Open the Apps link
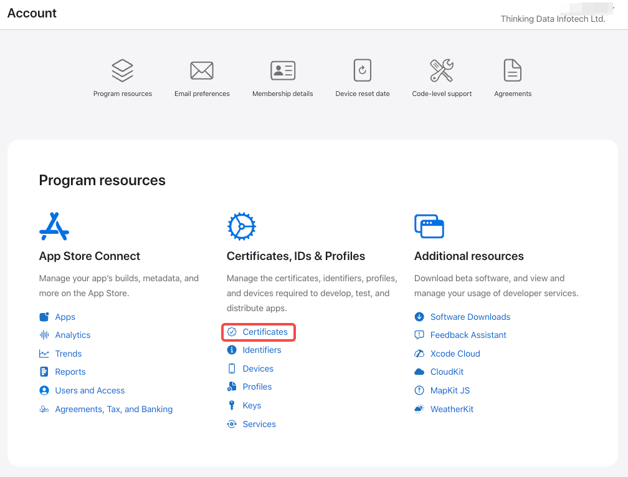 [65, 317]
